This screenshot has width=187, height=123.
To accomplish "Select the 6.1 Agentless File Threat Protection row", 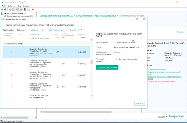I will click(x=47, y=64).
